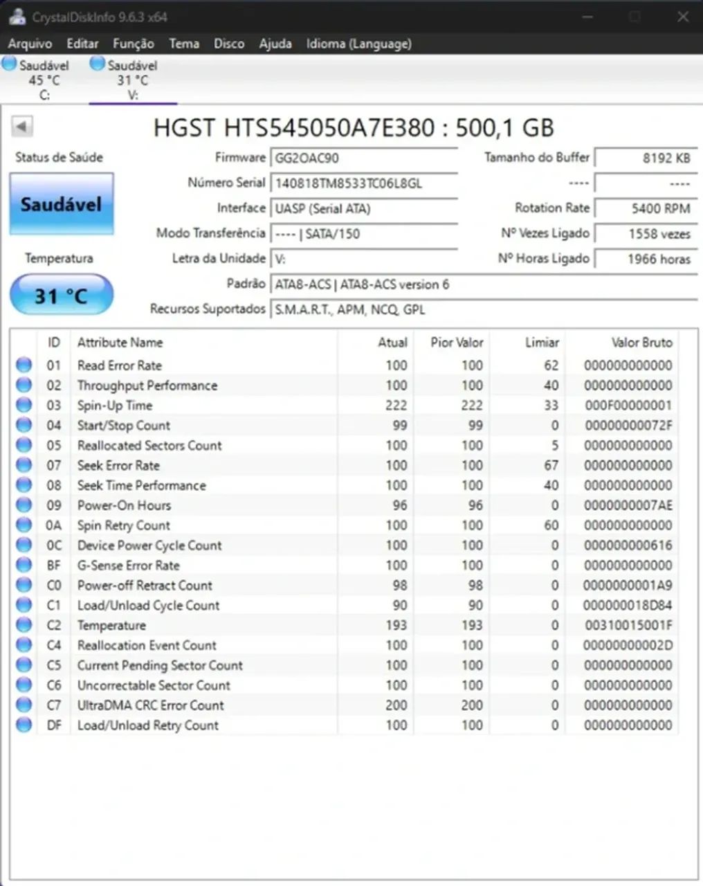Click the Valor Bruto column header
Image resolution: width=703 pixels, height=886 pixels.
pyautogui.click(x=622, y=342)
